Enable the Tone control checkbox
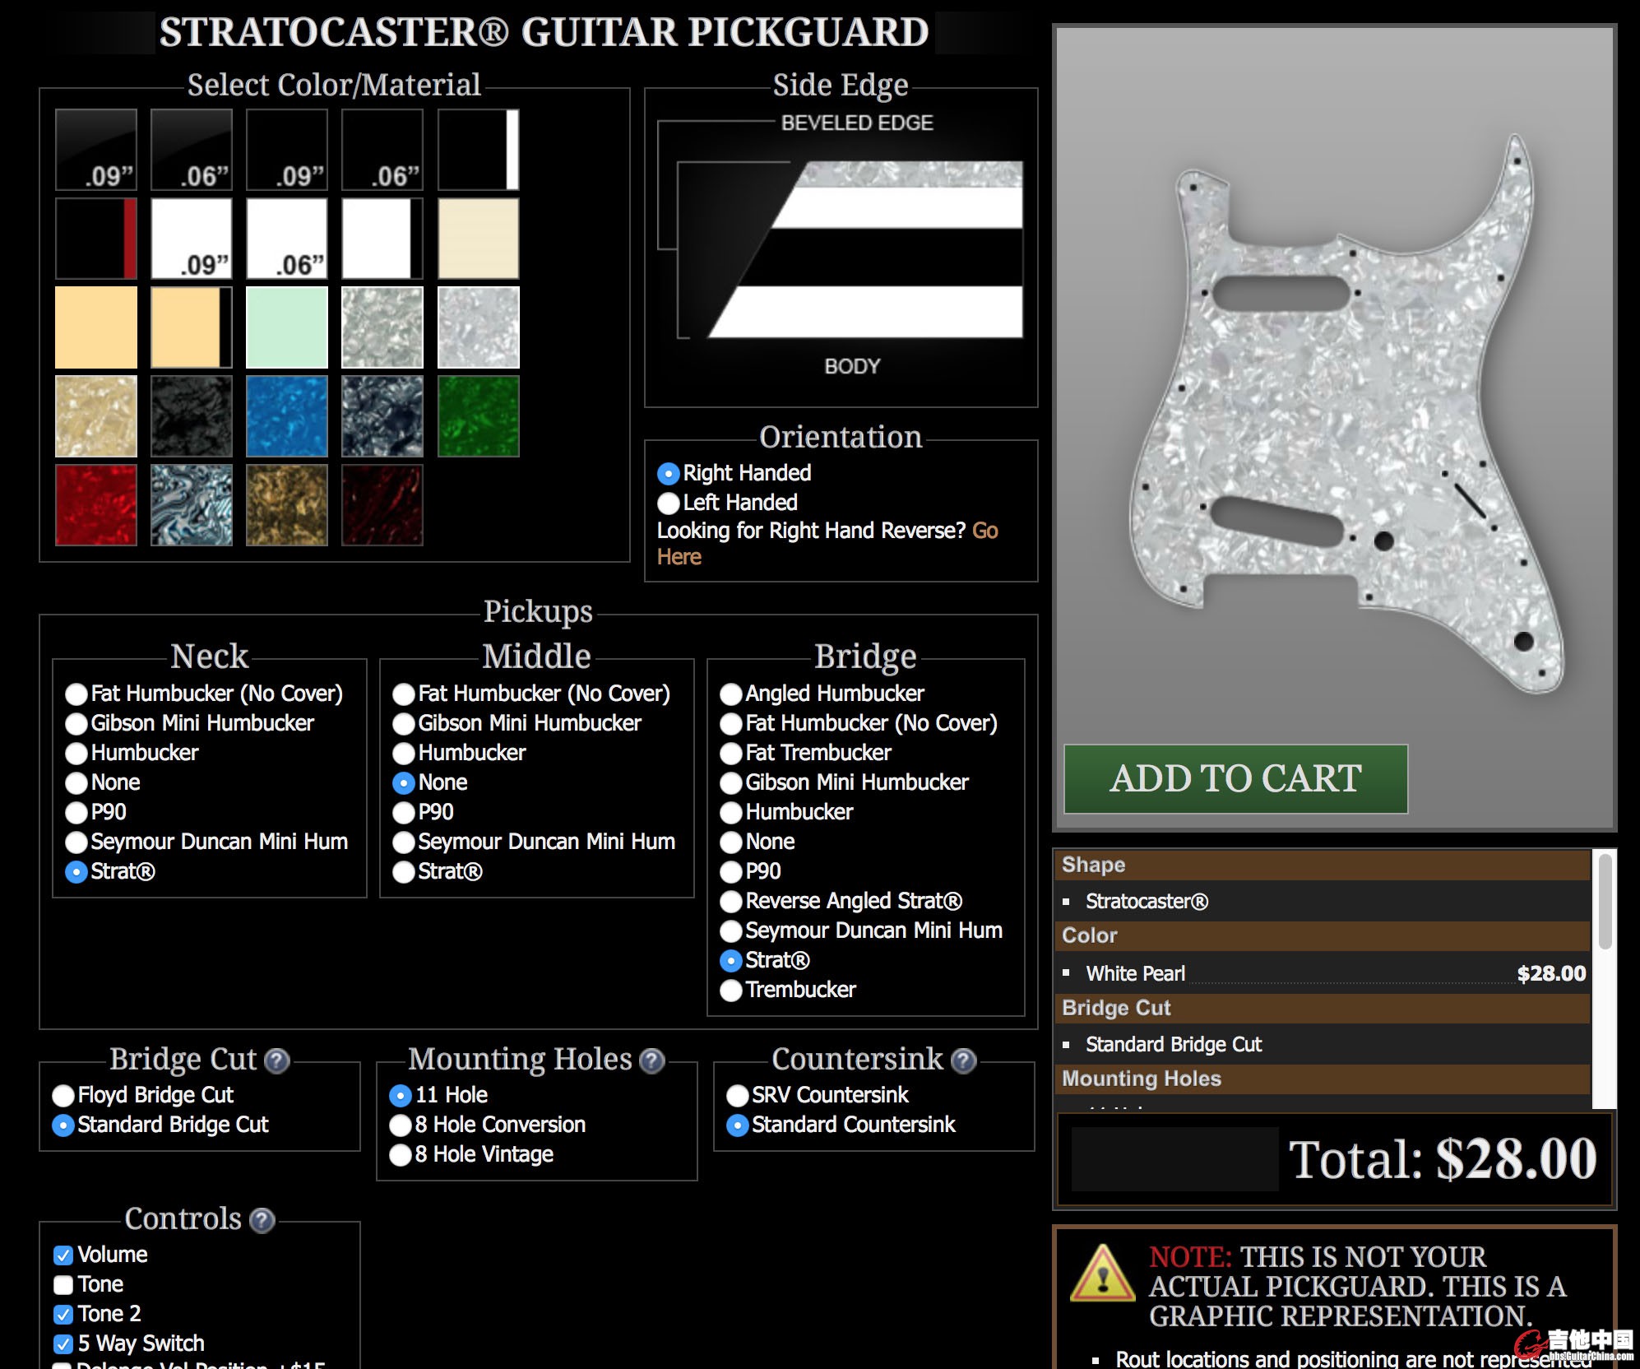This screenshot has width=1640, height=1369. coord(63,1285)
